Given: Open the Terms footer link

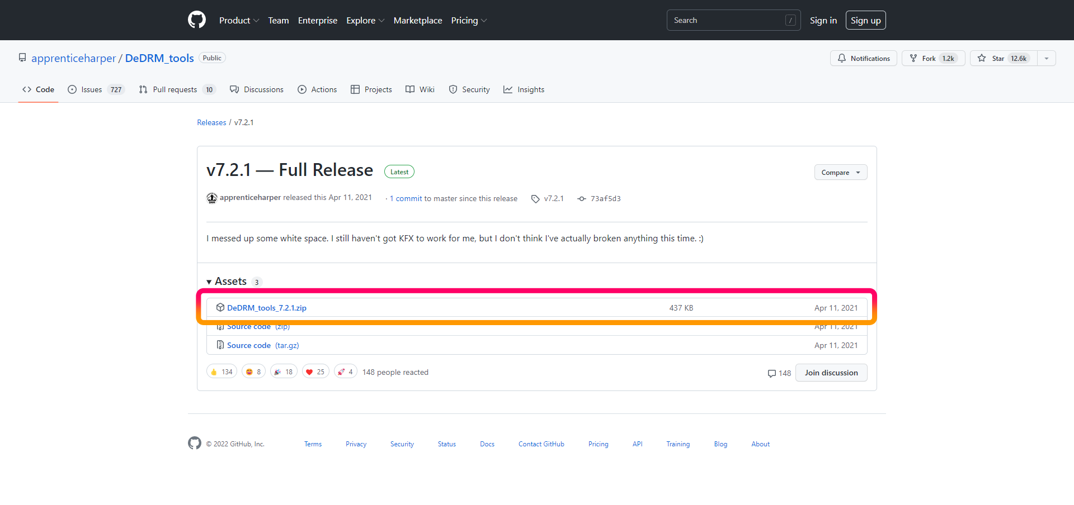Looking at the screenshot, I should (313, 444).
